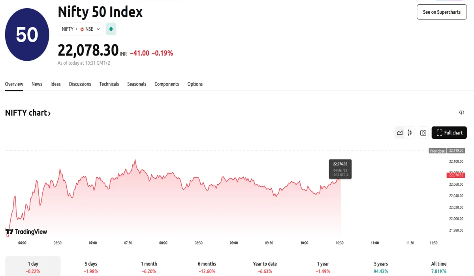Switch chart to candlestick style

coord(410,133)
